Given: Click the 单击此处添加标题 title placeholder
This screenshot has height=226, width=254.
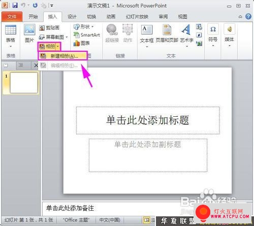Looking at the screenshot, I should point(148,120).
